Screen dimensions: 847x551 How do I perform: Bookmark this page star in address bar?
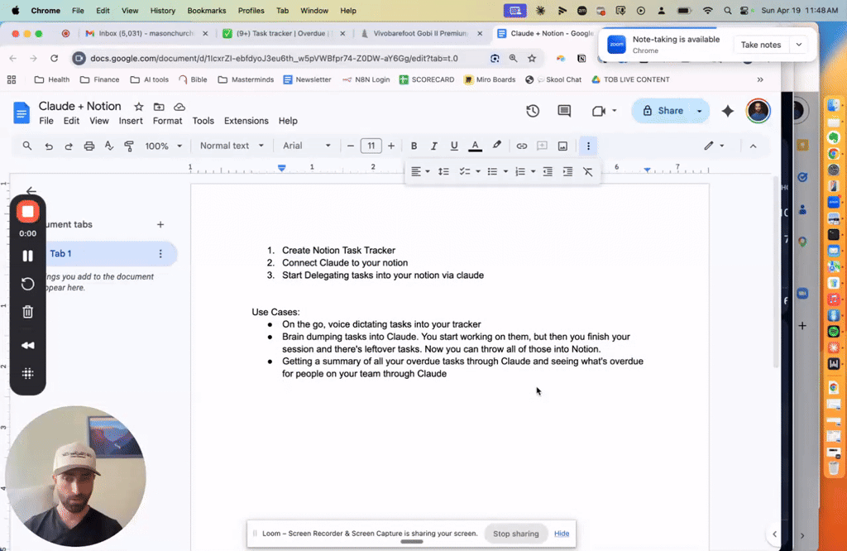[532, 59]
